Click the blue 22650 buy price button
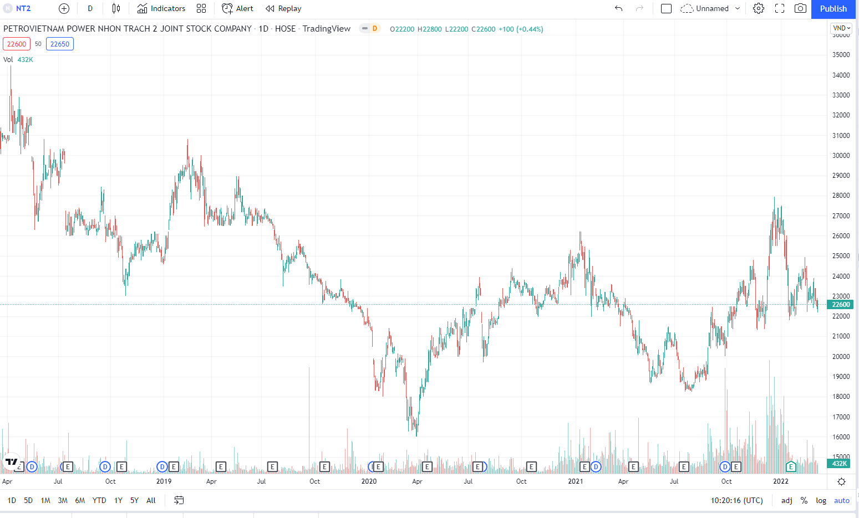Screen dimensions: 859x518 point(60,44)
